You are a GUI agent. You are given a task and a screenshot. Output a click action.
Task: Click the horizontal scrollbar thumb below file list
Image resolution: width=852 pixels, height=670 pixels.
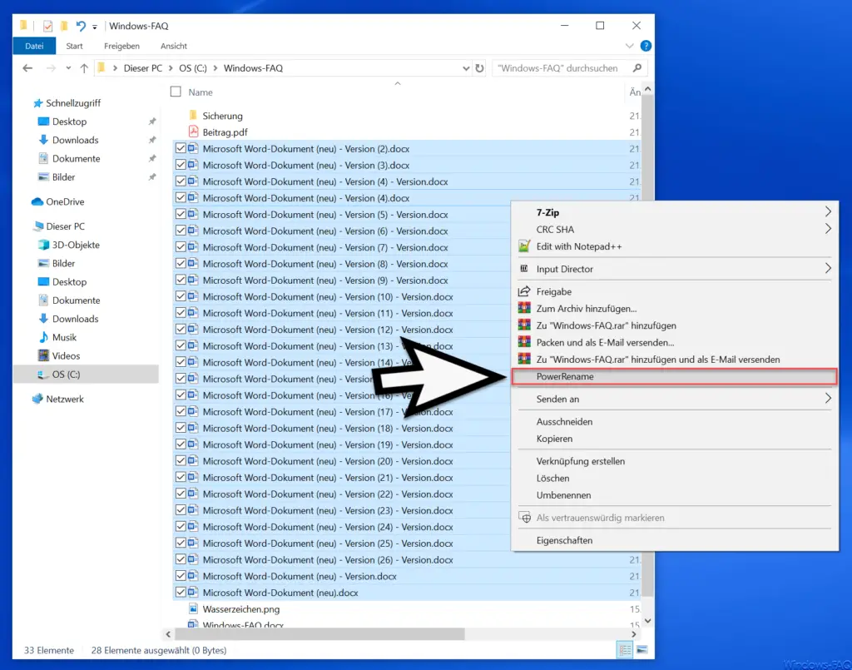click(x=320, y=634)
